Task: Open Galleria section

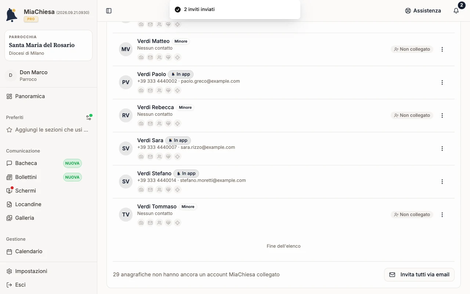Action: [x=48, y=218]
